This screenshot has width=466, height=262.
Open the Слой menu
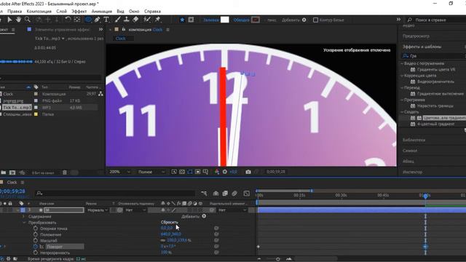click(61, 12)
